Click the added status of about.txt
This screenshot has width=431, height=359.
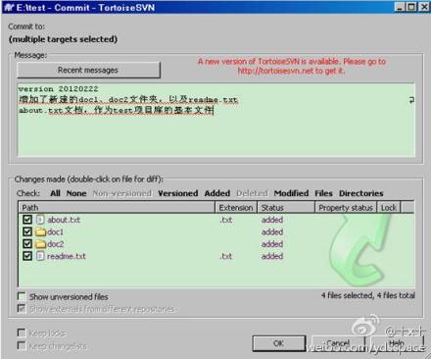[x=272, y=220]
